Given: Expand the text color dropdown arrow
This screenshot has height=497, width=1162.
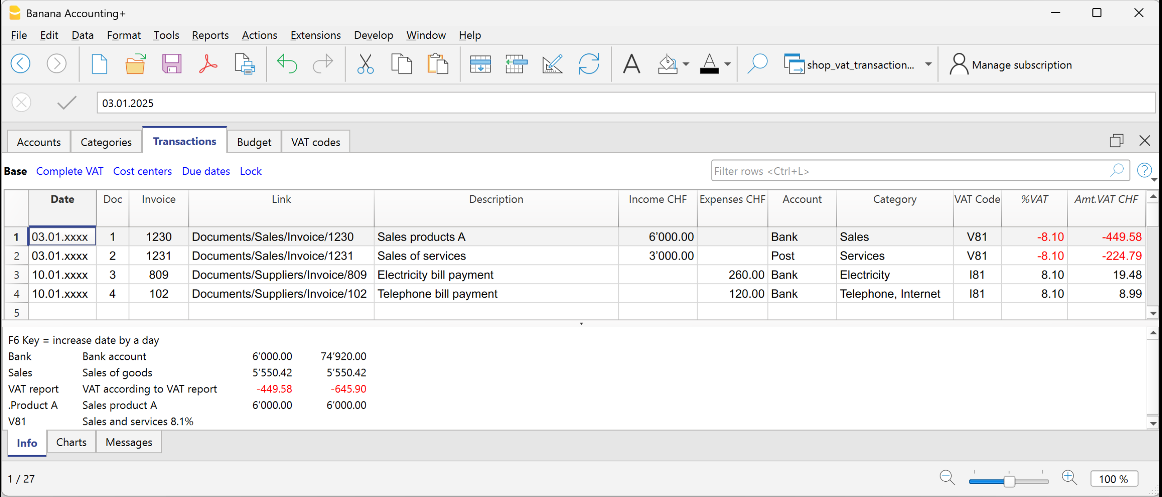Looking at the screenshot, I should (x=728, y=64).
